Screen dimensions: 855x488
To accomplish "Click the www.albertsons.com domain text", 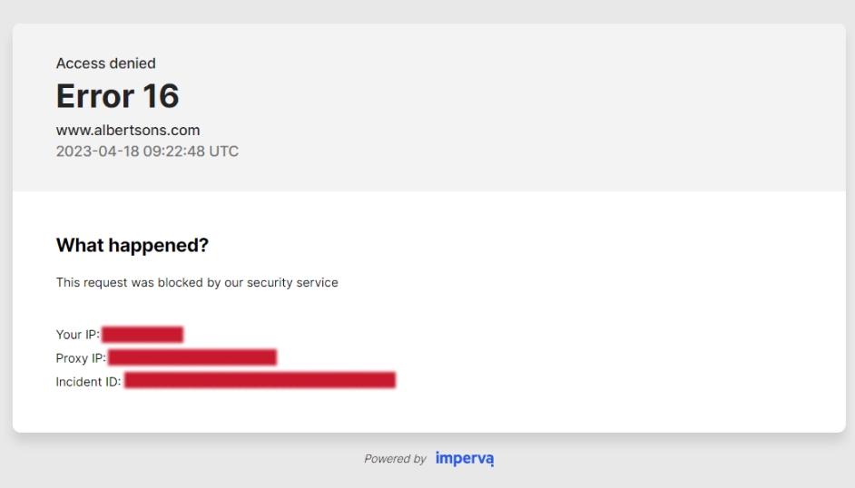I will coord(128,131).
